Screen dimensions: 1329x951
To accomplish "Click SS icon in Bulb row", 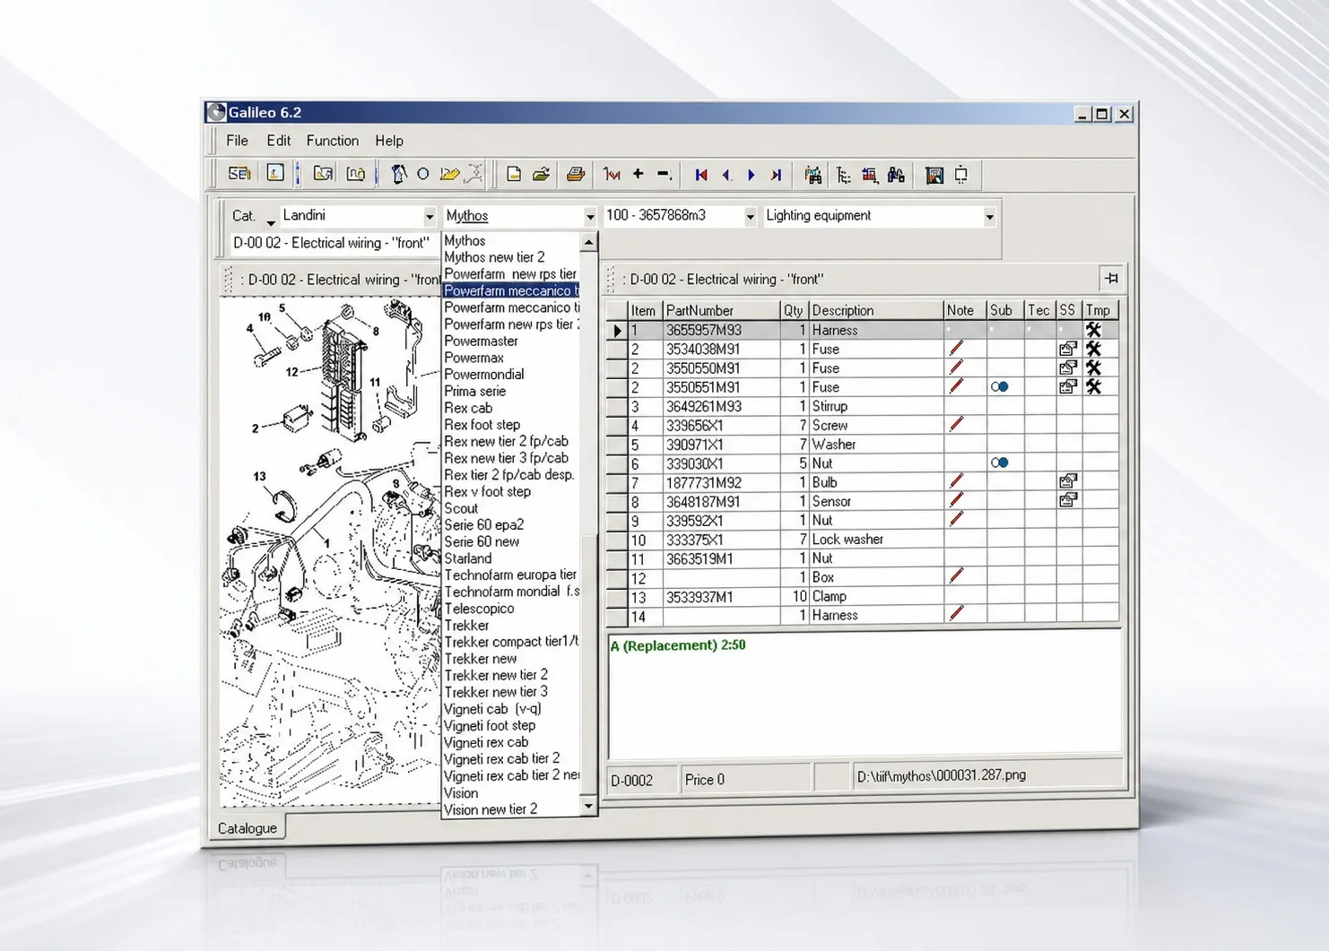I will point(1067,482).
